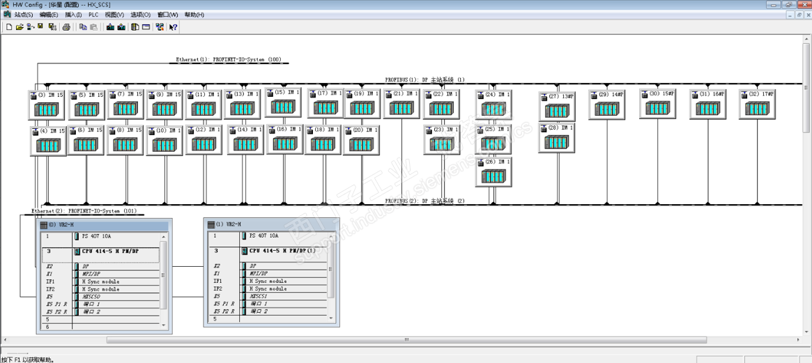The image size is (812, 363).
Task: Click the window-shaped icon right of the catalog icon
Action: pos(146,27)
